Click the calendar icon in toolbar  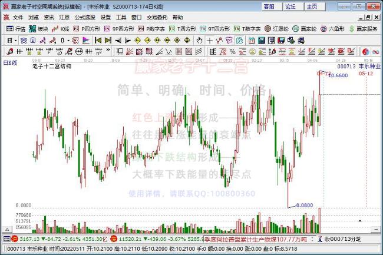(252, 40)
